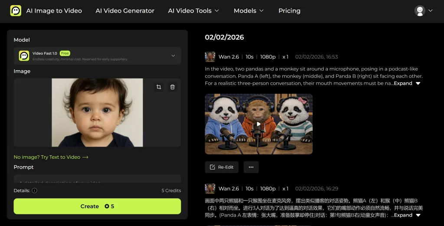
Task: Click the uploaded baby photo preview
Action: 97,112
